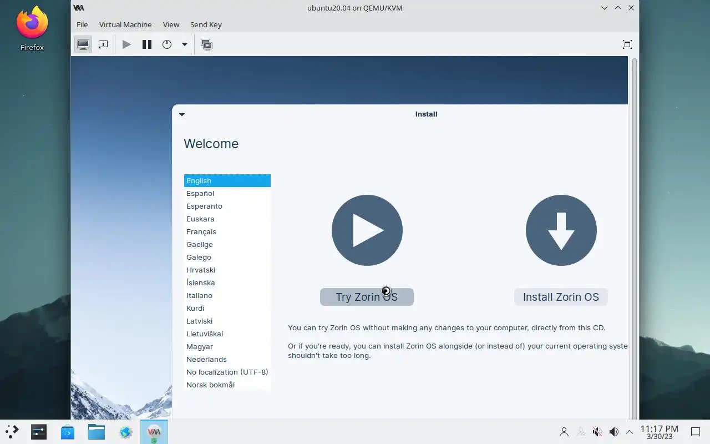Open the volume control tray icon

(613, 432)
